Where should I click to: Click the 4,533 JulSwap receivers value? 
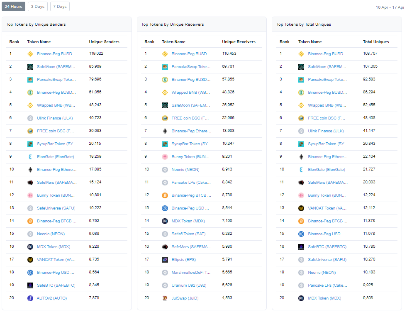click(x=227, y=298)
